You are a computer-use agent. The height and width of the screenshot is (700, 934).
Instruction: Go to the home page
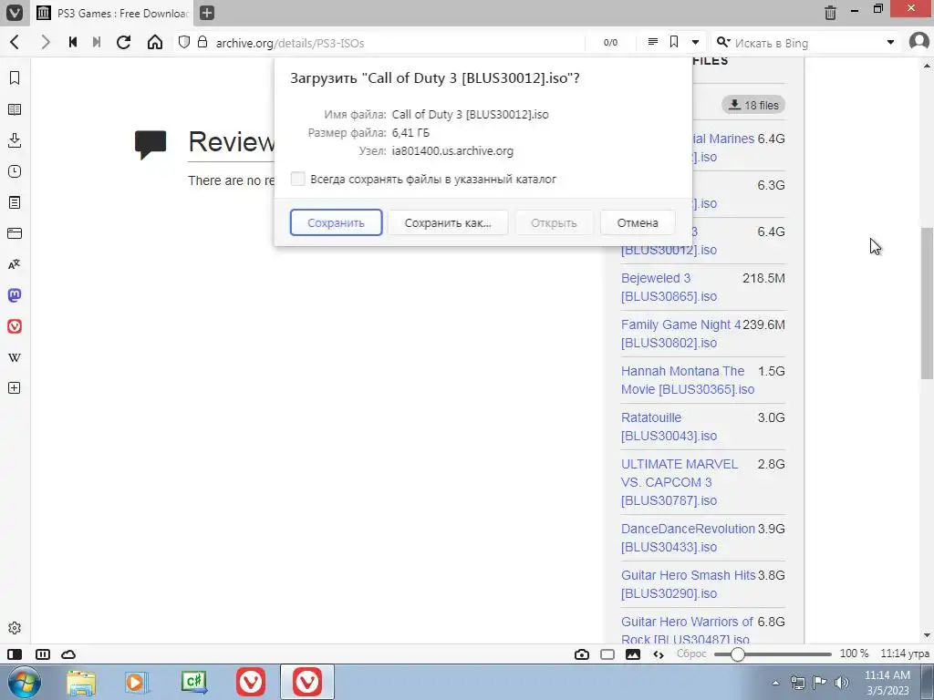click(x=155, y=42)
